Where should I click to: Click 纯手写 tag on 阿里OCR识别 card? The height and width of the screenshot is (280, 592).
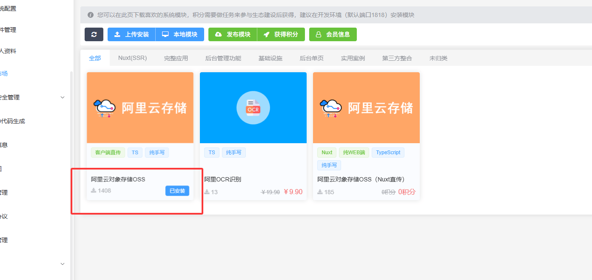[234, 153]
